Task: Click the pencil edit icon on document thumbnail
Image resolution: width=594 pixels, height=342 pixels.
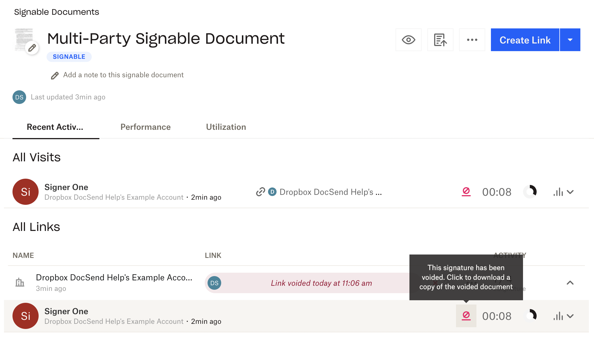Action: (32, 48)
